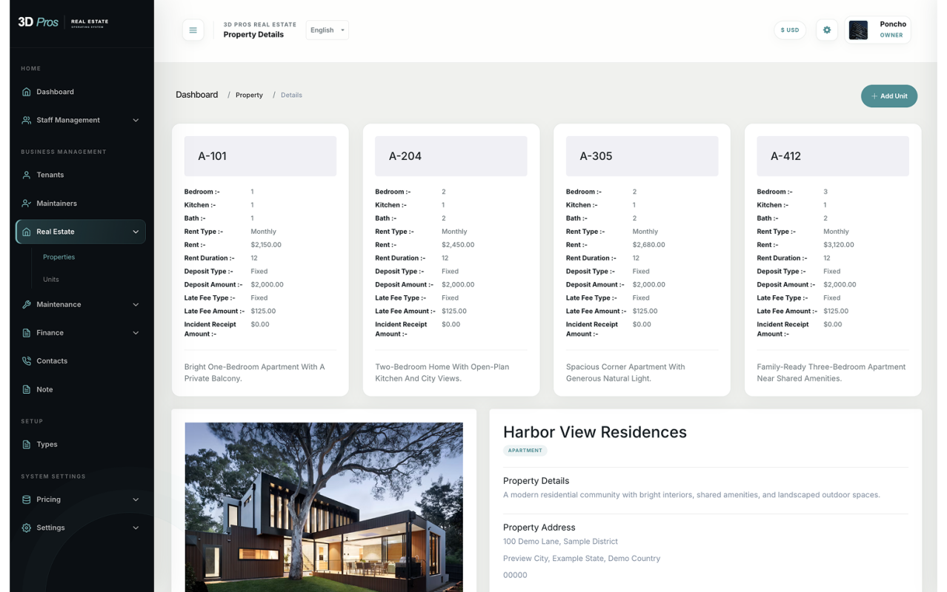Collapse the Real Estate chevron

tap(136, 232)
